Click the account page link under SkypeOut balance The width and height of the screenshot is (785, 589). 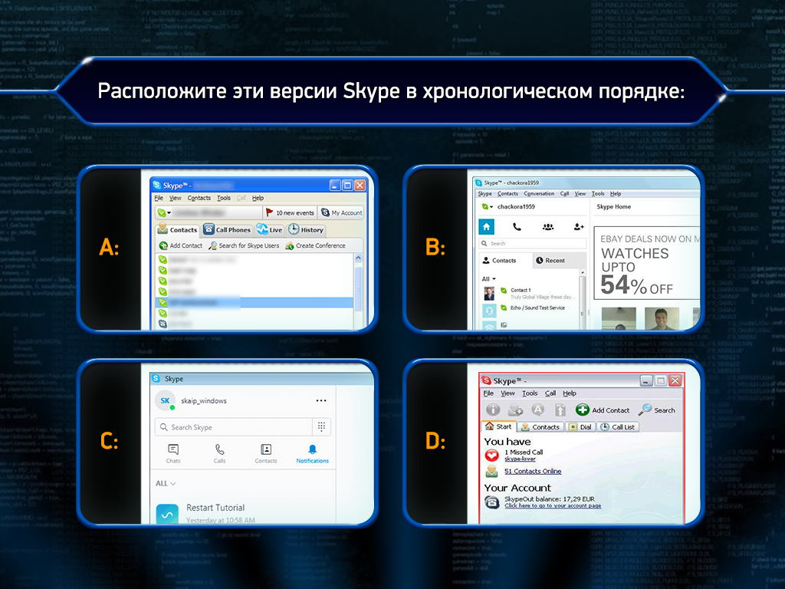tap(553, 506)
